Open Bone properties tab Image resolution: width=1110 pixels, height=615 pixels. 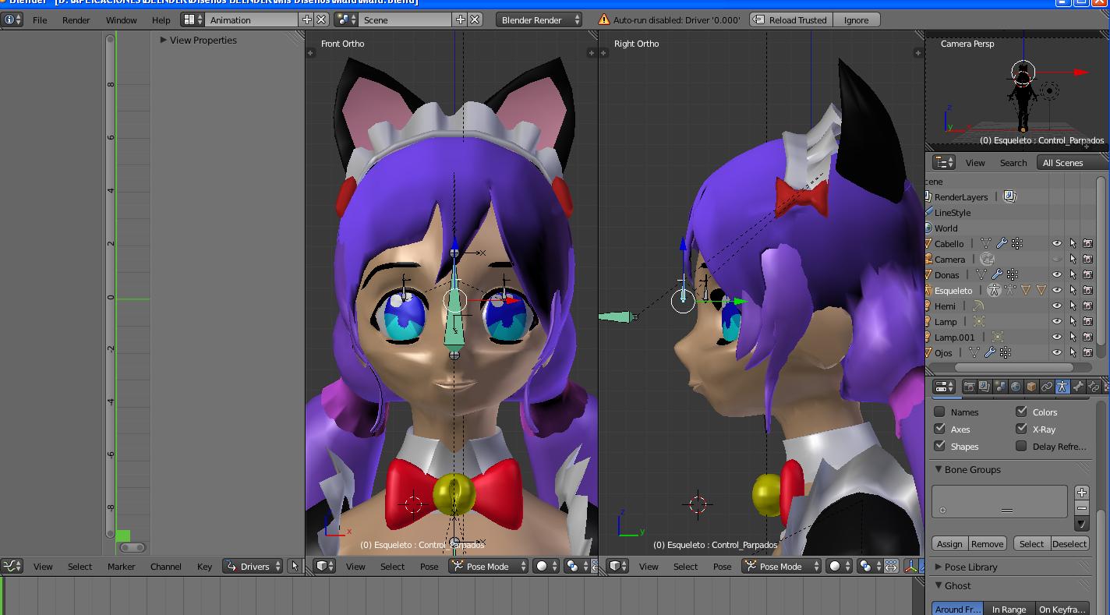tap(1078, 387)
